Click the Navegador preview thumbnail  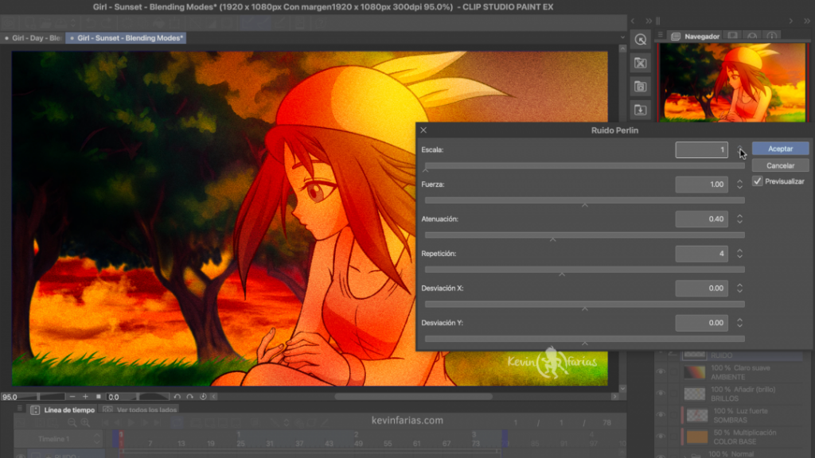pos(732,83)
